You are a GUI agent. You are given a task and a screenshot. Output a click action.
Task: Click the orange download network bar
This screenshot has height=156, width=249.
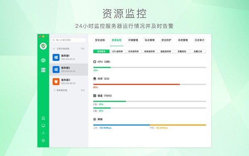point(178,125)
